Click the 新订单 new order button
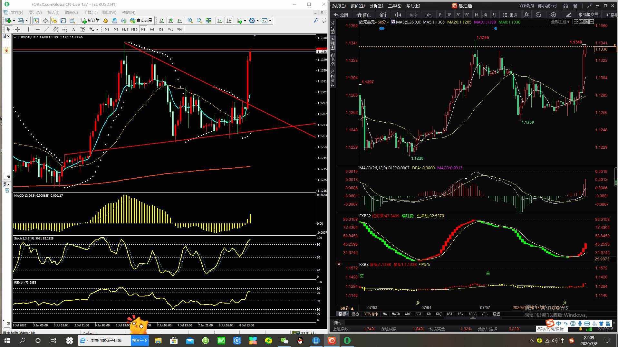618x347 pixels. point(90,21)
